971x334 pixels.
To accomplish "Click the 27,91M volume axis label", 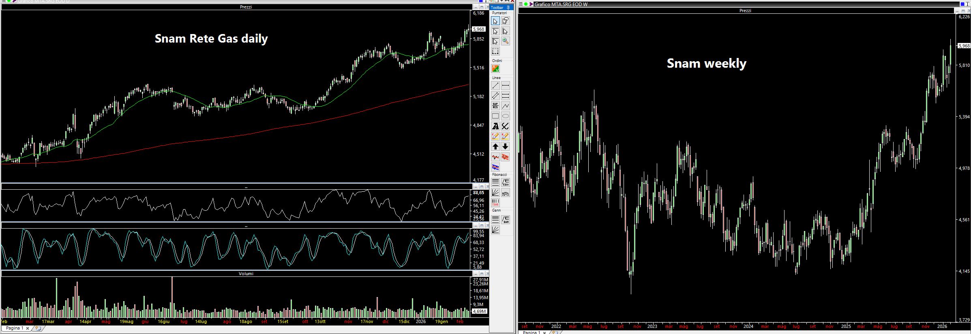I will [x=480, y=280].
